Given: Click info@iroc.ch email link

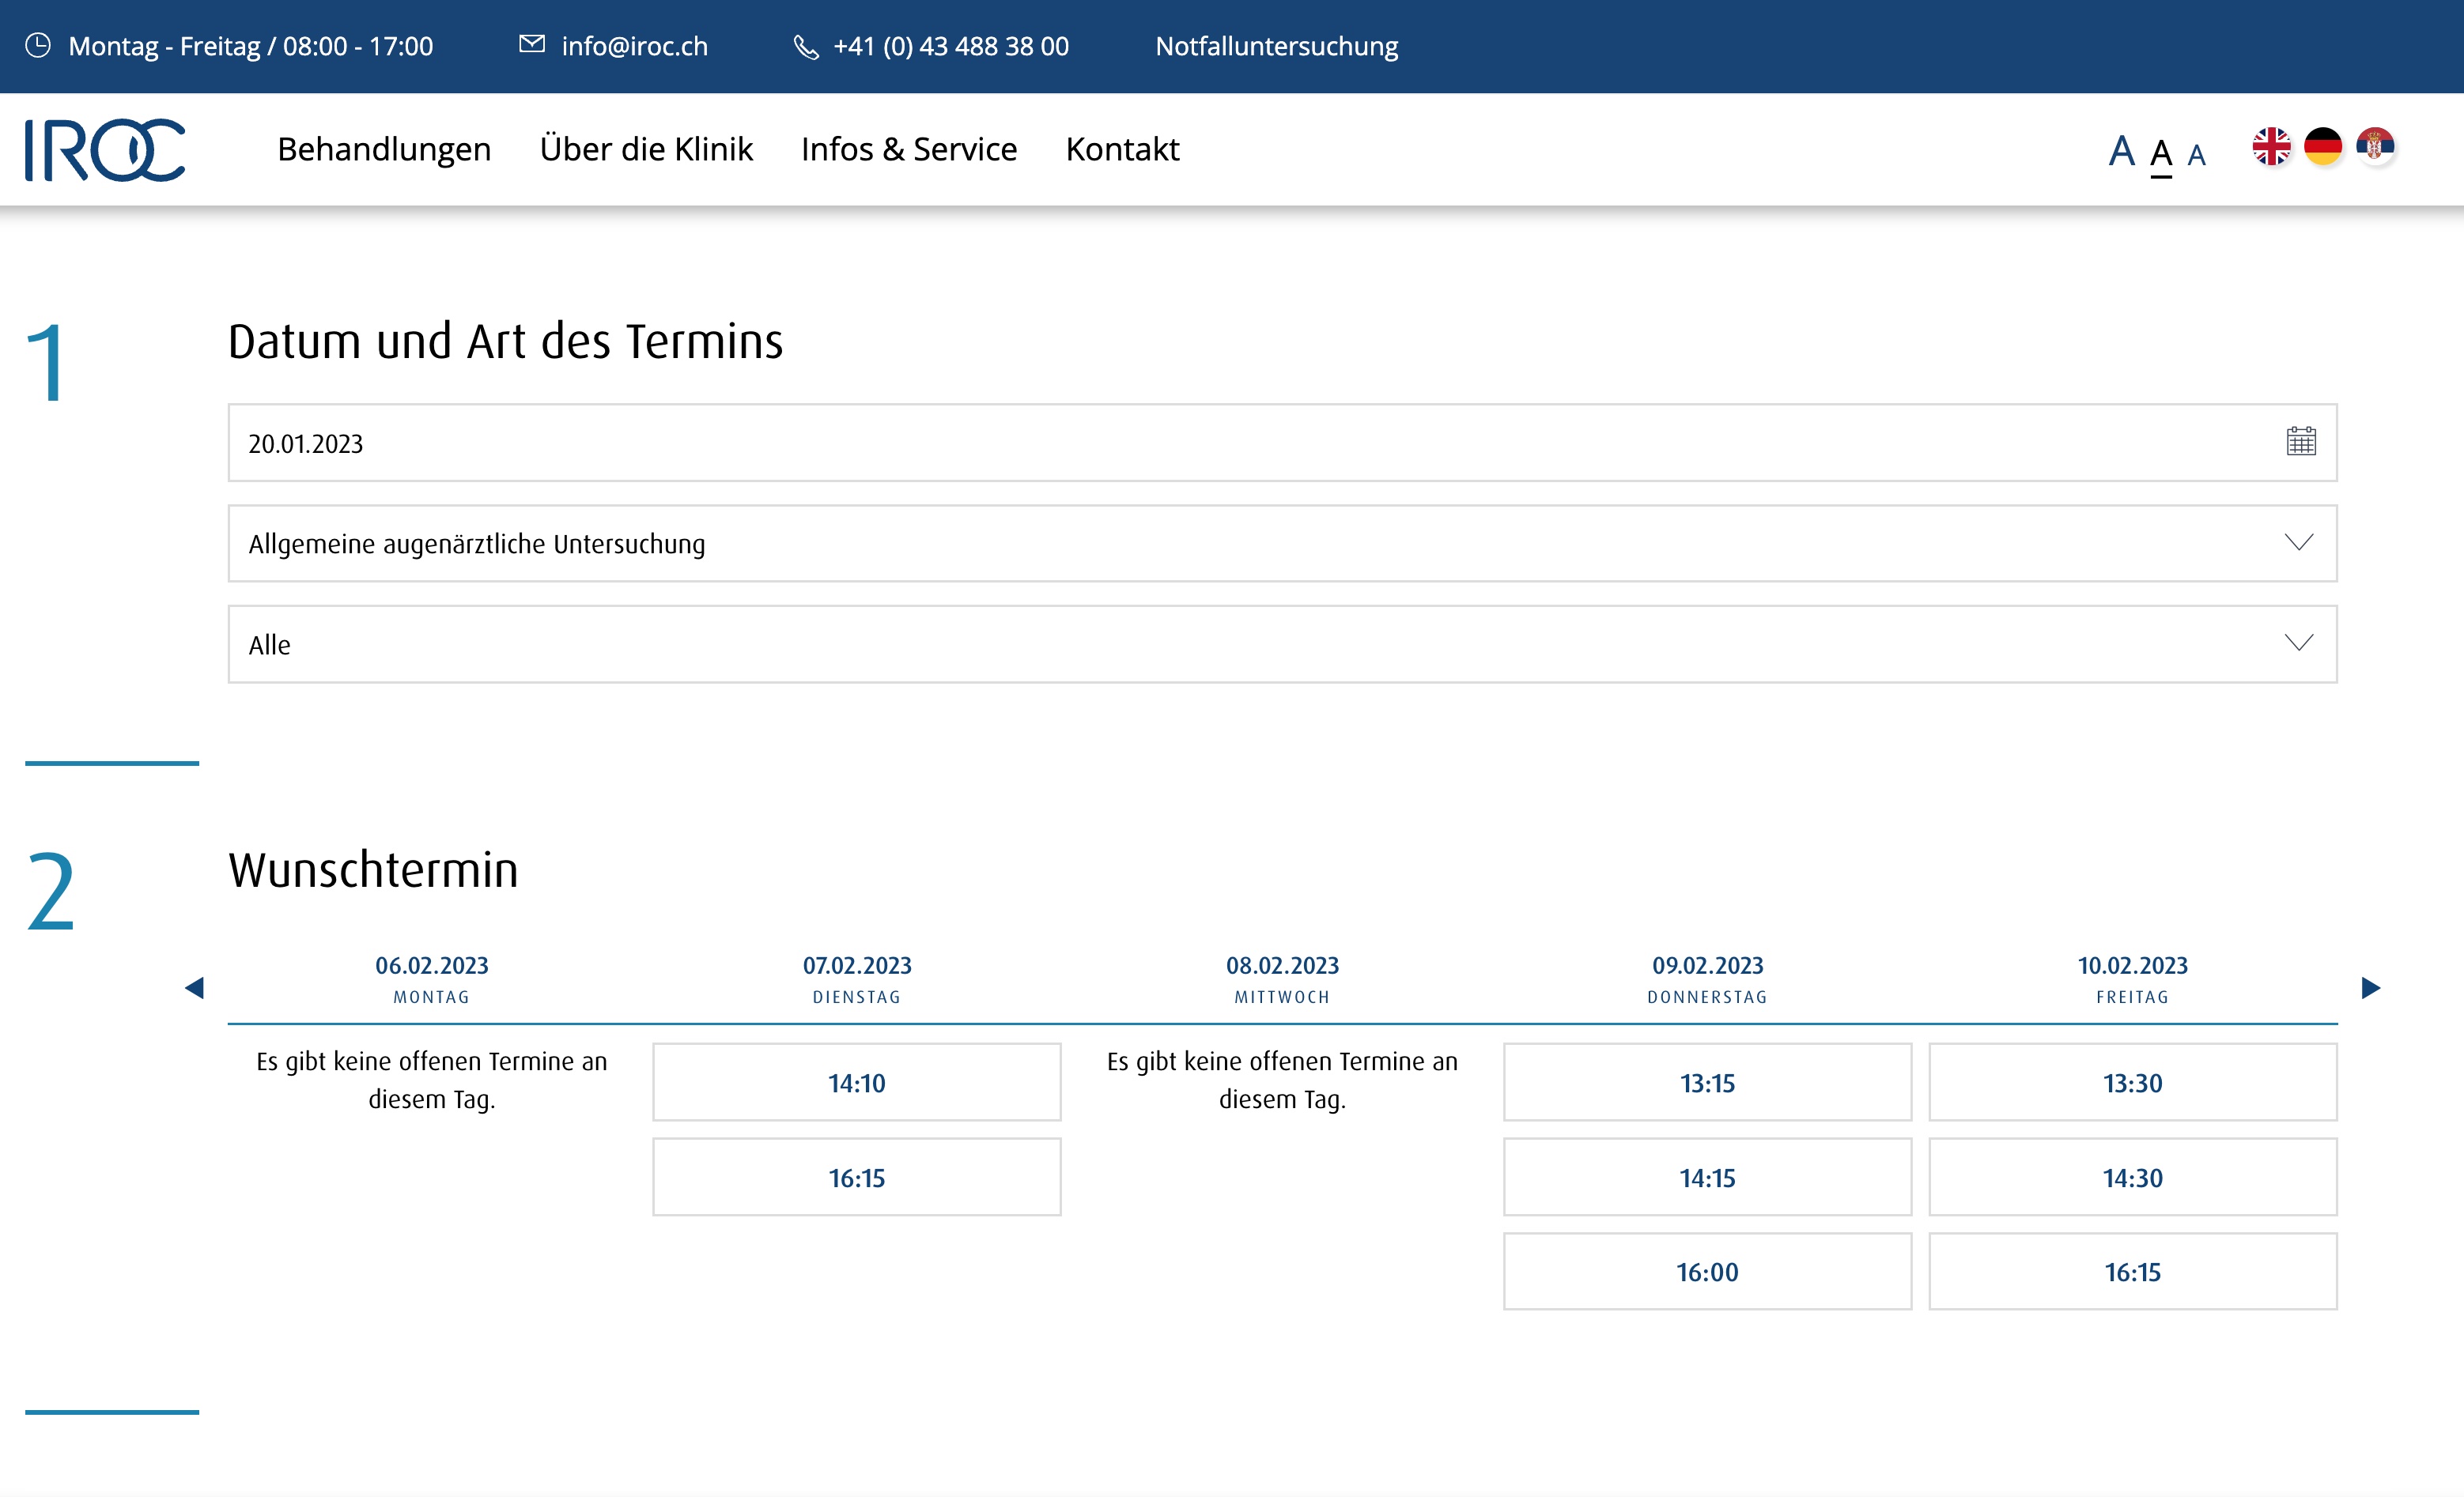Looking at the screenshot, I should [634, 46].
